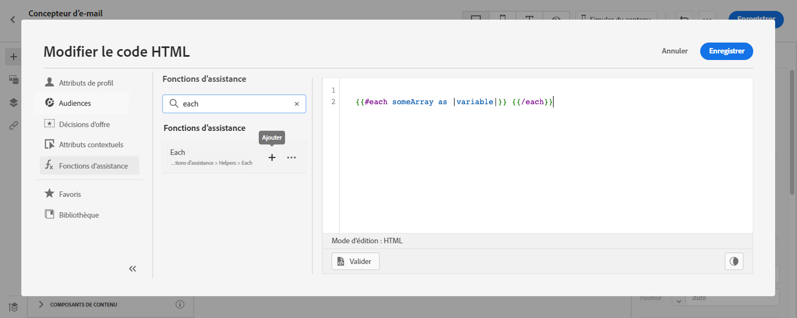Image resolution: width=797 pixels, height=318 pixels.
Task: Open Attributs de profil section
Action: click(x=86, y=83)
